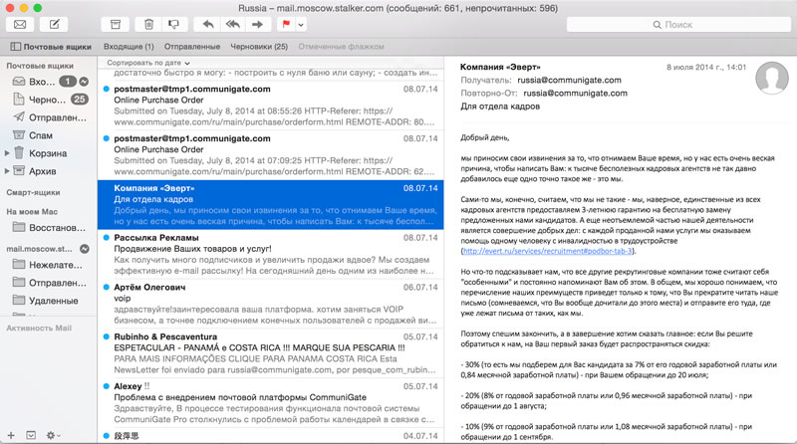The height and width of the screenshot is (444, 797).
Task: Click the search field Поиск
Action: [678, 24]
